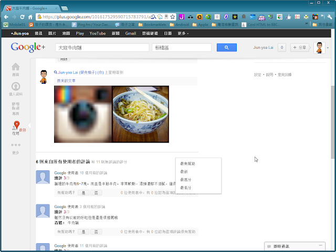Go back with the browser back arrow
The height and width of the screenshot is (252, 336).
(6, 17)
